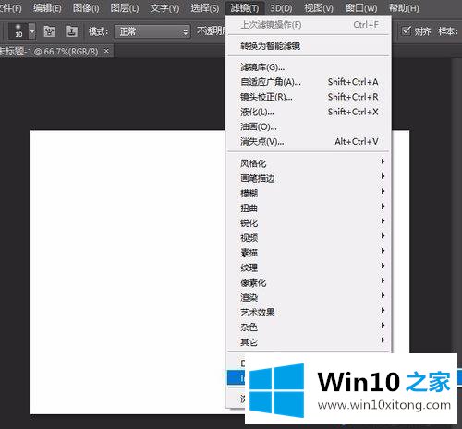Choose 转换为智能滤镜 from the filter menu
The height and width of the screenshot is (429, 462).
[x=309, y=46]
